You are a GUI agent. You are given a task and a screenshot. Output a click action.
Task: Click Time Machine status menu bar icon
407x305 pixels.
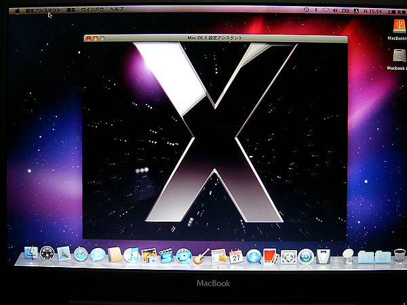pyautogui.click(x=307, y=10)
